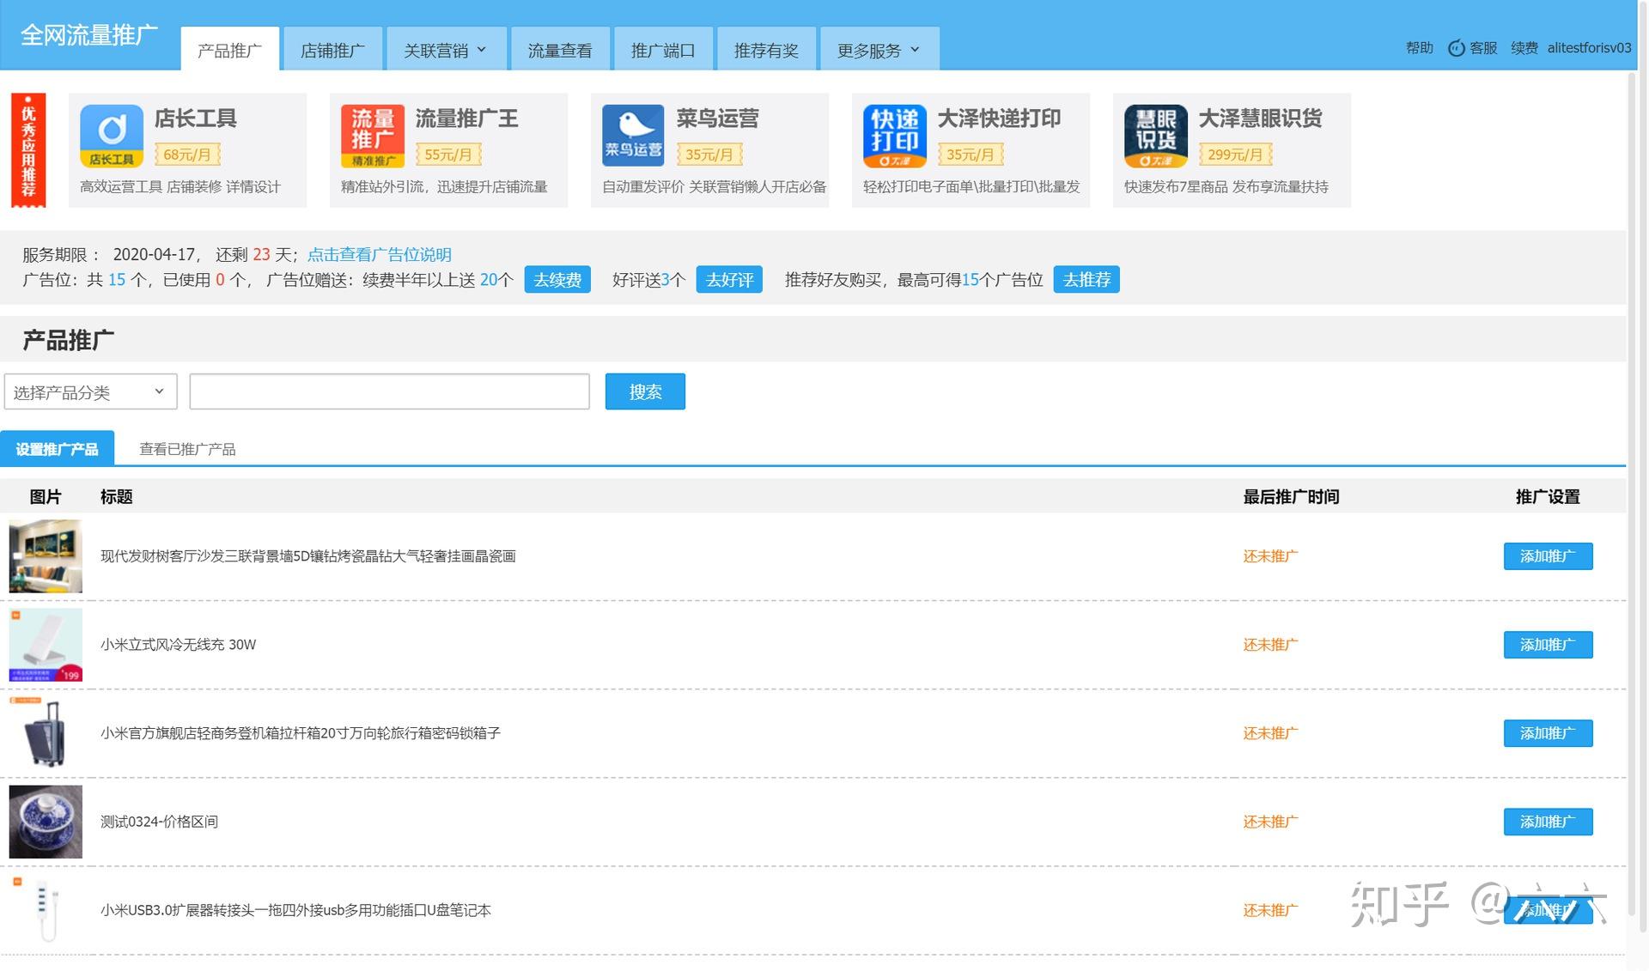Click 添加推广 for 现代发财树 painting
This screenshot has width=1649, height=971.
click(x=1548, y=556)
